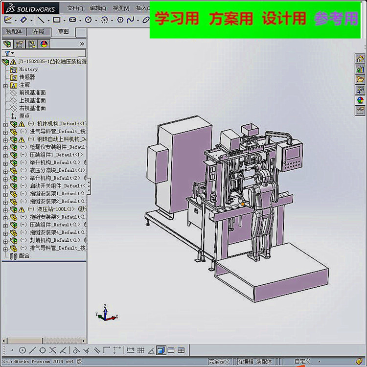Open Appearances and Scenes task pane
Image resolution: width=367 pixels, height=367 pixels.
point(360,100)
